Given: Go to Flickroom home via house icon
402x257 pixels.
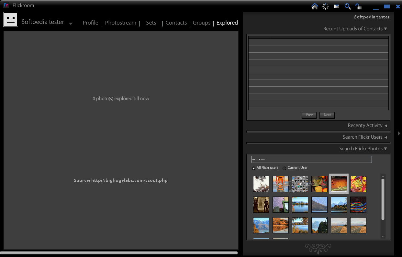Looking at the screenshot, I should click(x=315, y=6).
